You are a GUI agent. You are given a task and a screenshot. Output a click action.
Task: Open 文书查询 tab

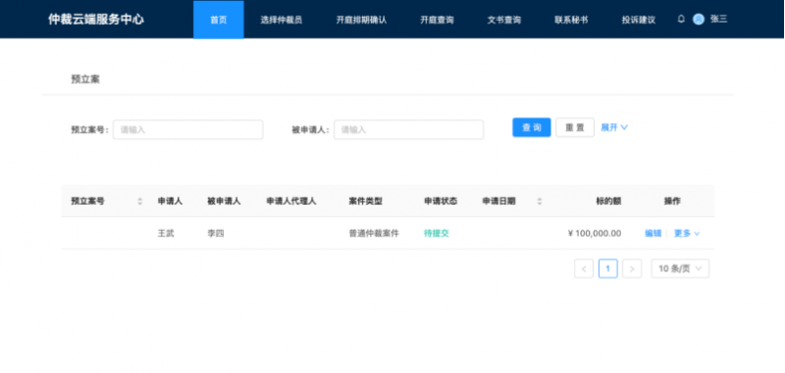coord(504,20)
